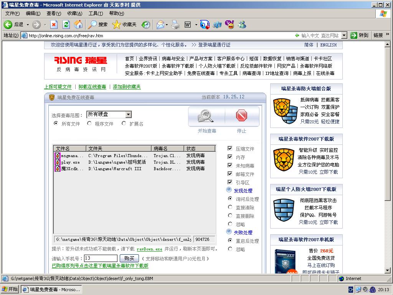Click the red 停止 stop icon
The width and height of the screenshot is (393, 295).
pos(242,115)
